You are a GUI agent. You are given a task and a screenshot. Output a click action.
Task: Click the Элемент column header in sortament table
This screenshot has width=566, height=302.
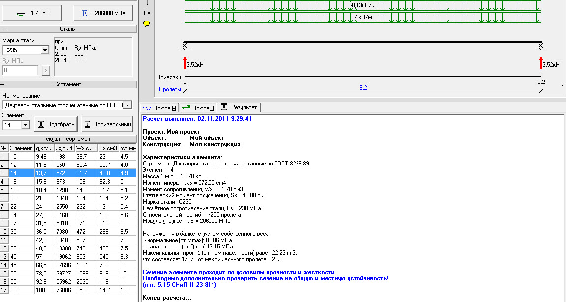click(x=21, y=148)
